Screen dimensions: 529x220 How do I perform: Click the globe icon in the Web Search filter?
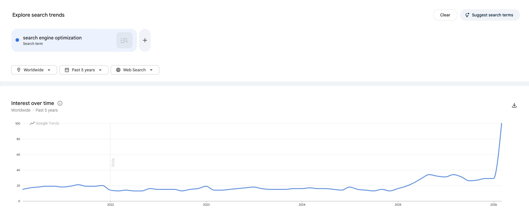coord(118,70)
